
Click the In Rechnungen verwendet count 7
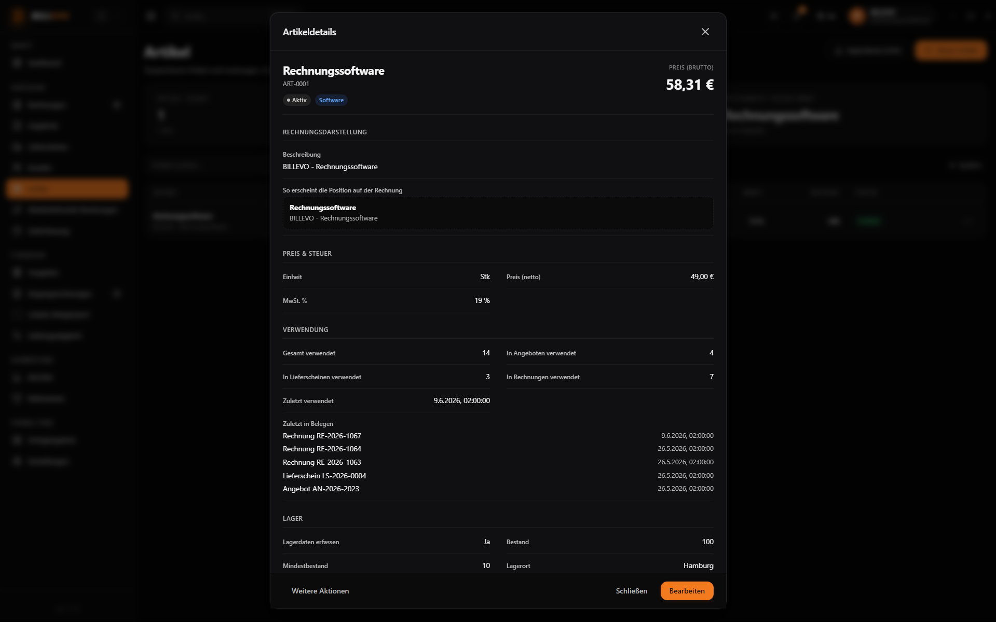coord(711,377)
